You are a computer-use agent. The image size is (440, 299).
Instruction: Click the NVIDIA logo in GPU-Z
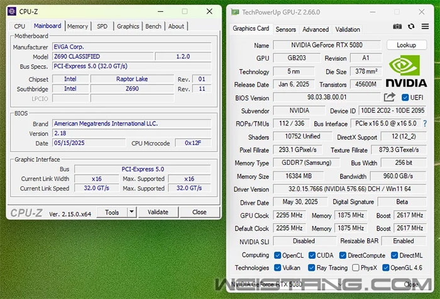tap(406, 71)
